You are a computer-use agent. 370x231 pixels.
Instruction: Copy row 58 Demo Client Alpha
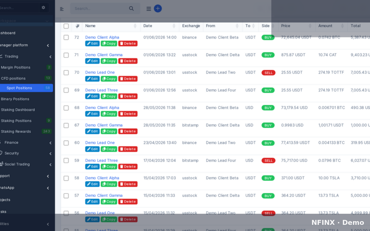pyautogui.click(x=109, y=184)
